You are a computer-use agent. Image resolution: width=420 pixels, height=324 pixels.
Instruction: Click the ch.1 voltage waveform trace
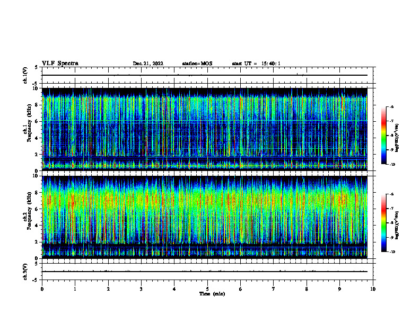pos(205,75)
